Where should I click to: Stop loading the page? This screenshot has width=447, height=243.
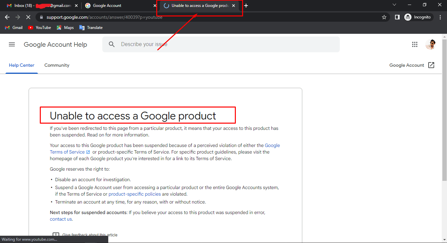click(x=28, y=17)
